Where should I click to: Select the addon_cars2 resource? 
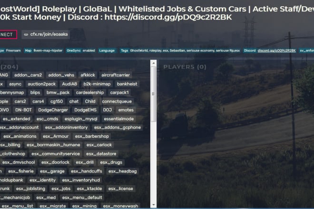[28, 75]
